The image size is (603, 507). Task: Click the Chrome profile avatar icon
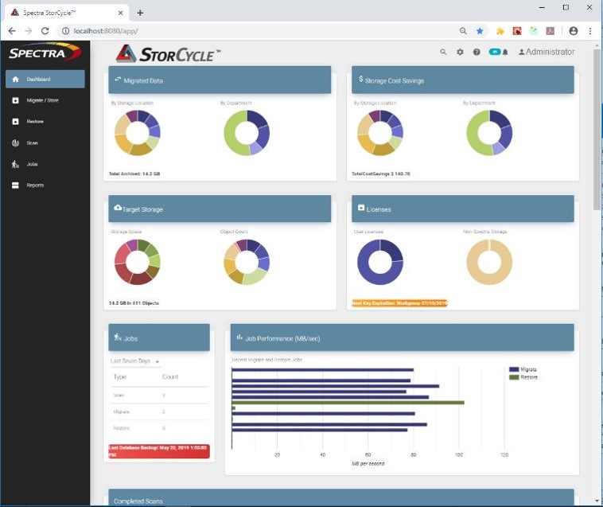coord(573,31)
